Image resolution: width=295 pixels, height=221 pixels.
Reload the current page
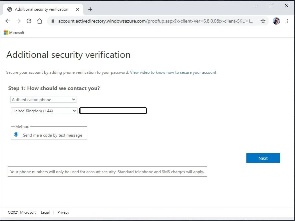click(29, 21)
